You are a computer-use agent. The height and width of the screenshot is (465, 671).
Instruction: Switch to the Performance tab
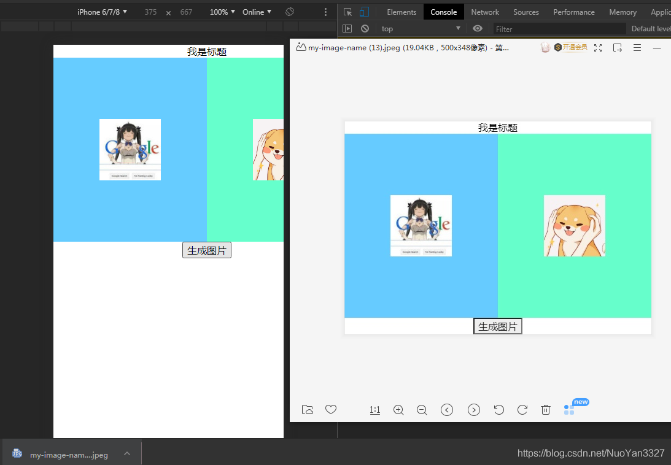click(x=574, y=12)
